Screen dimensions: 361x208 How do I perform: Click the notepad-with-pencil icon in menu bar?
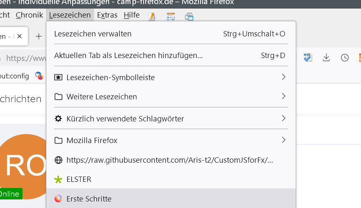pos(152,16)
